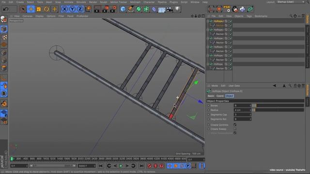Toggle Autokeying red button
The image size is (310, 174).
tap(155, 166)
